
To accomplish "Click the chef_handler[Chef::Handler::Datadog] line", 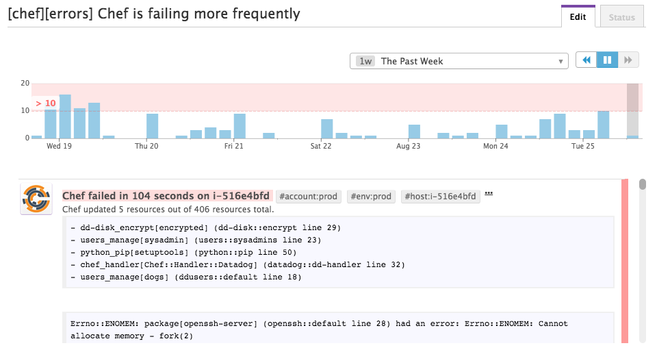I will point(237,264).
